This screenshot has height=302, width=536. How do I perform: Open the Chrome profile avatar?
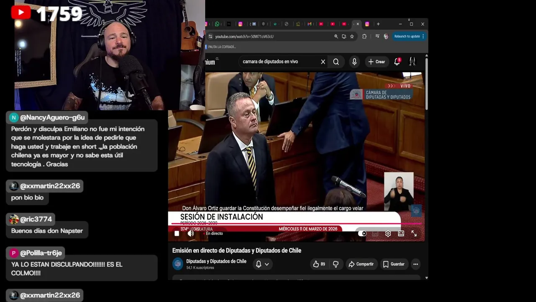pos(386,36)
